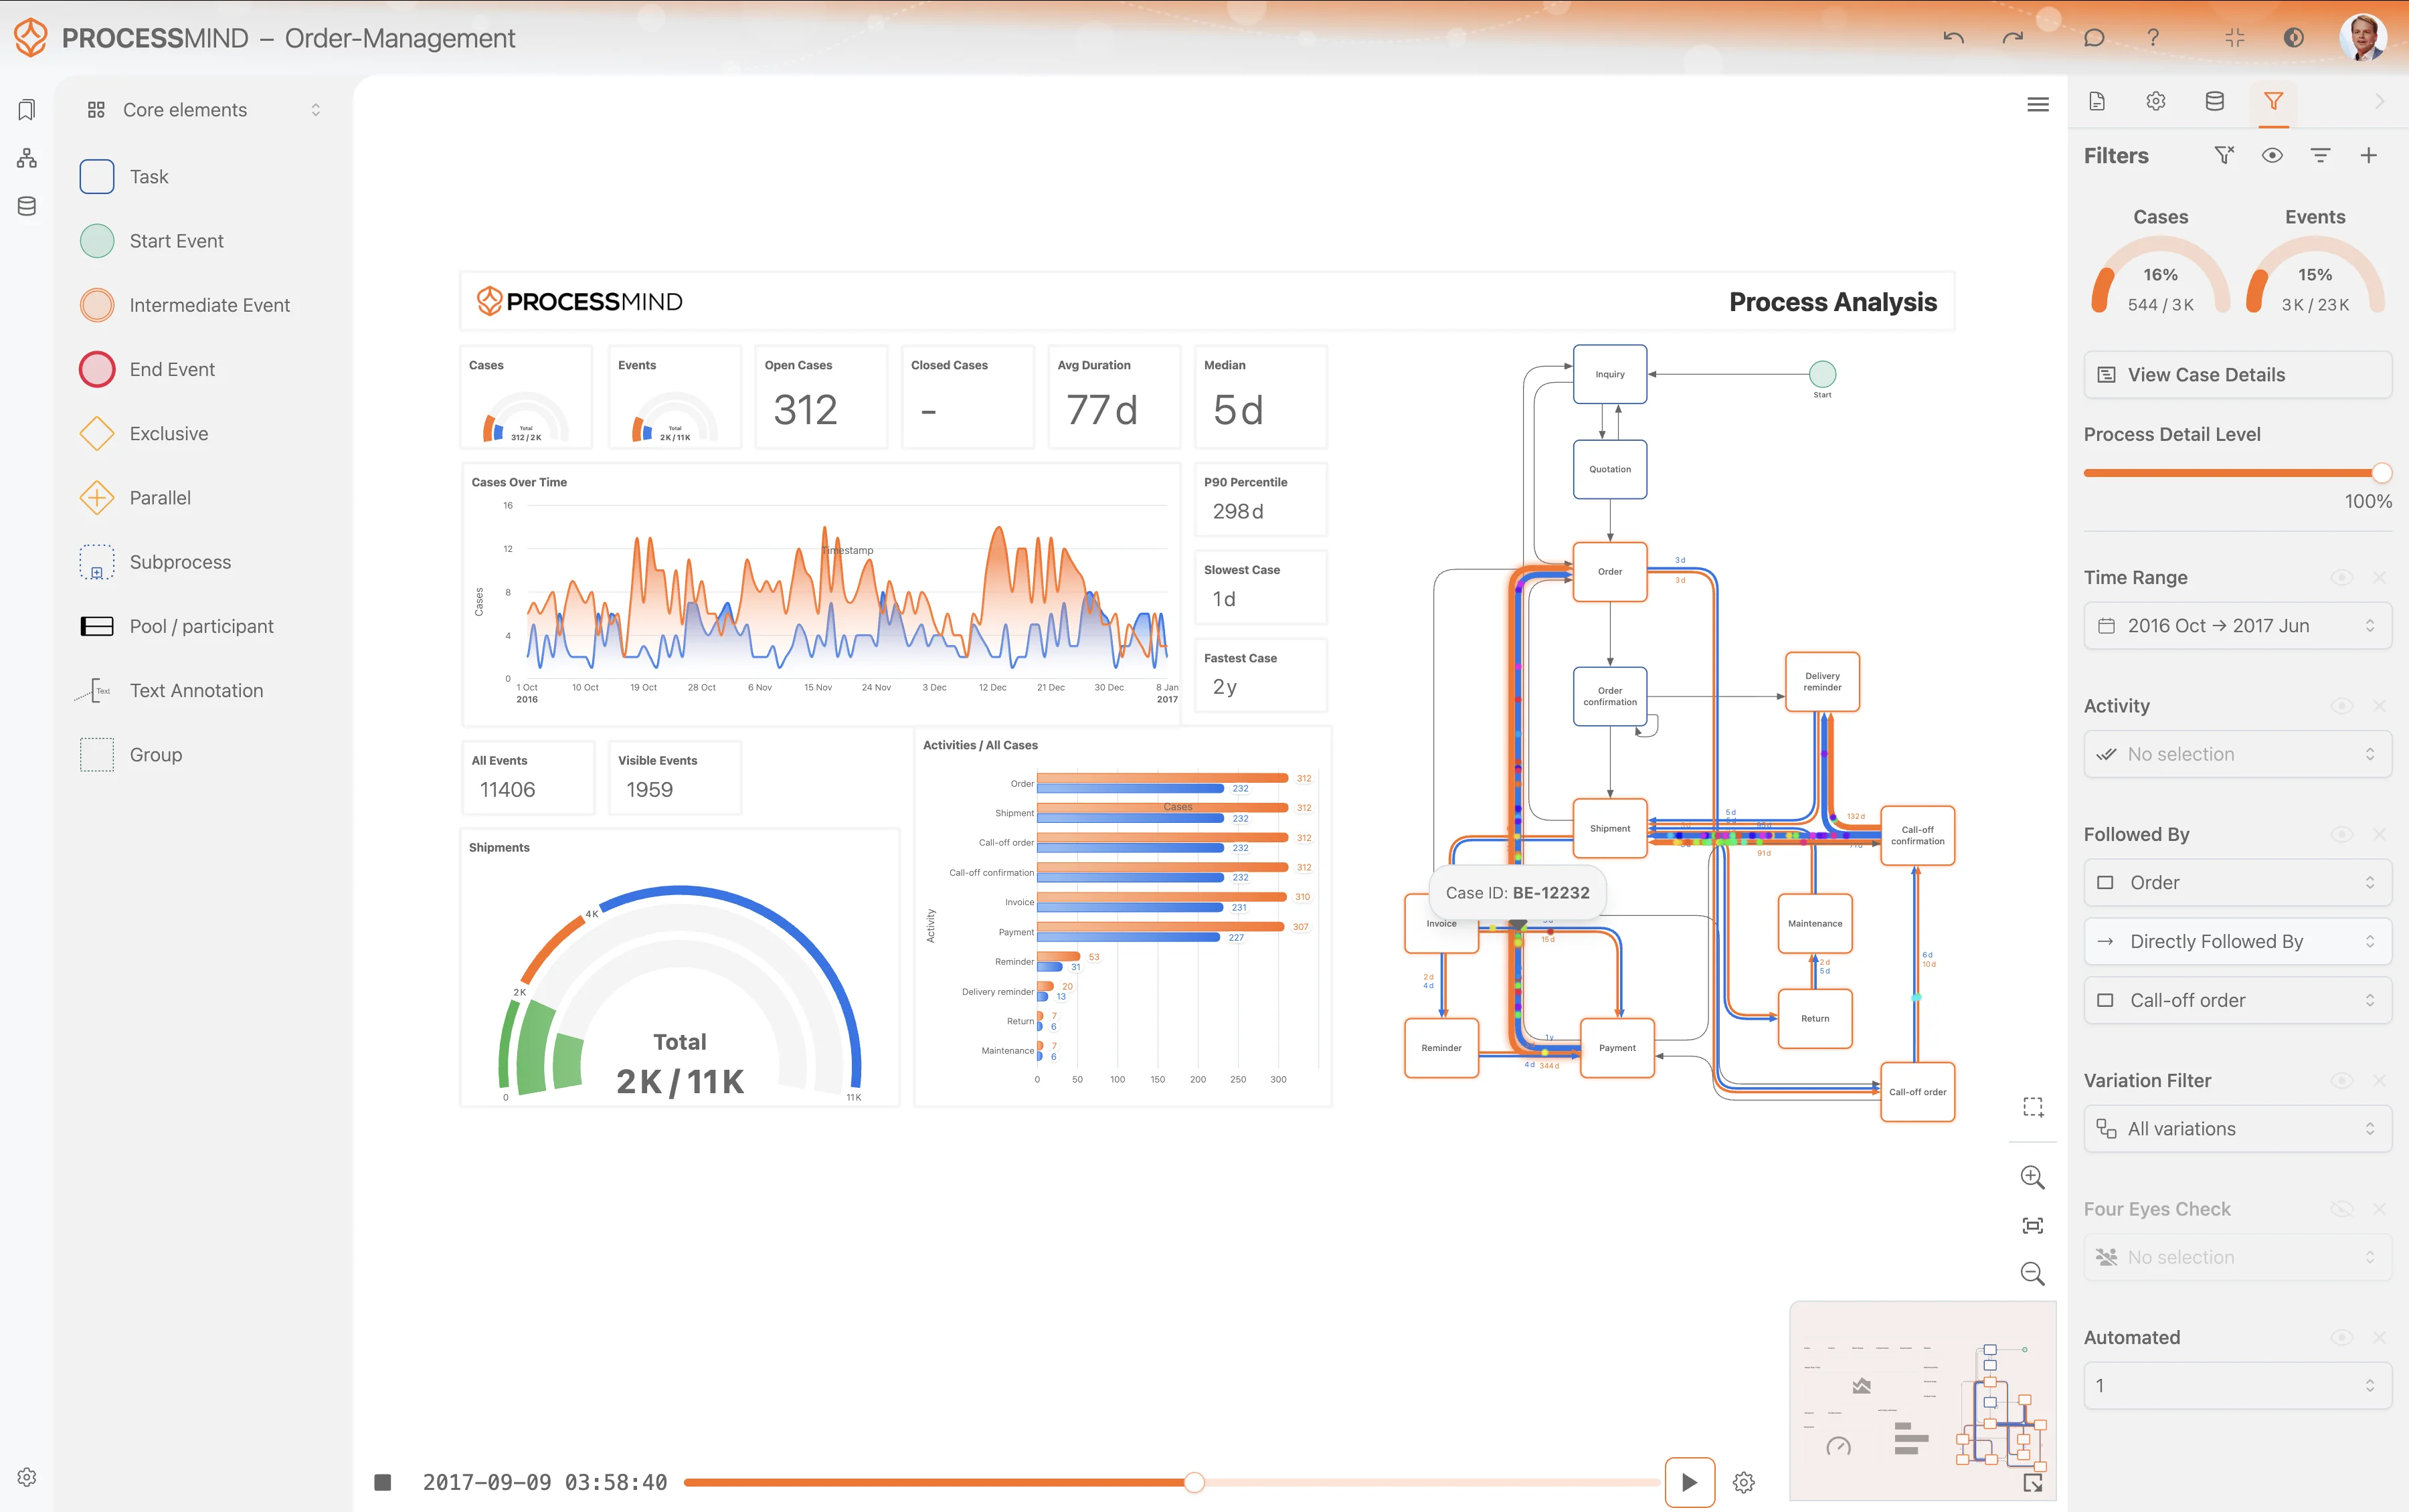Switch to the Filters tab in the right panel
The height and width of the screenshot is (1512, 2409).
(2274, 102)
